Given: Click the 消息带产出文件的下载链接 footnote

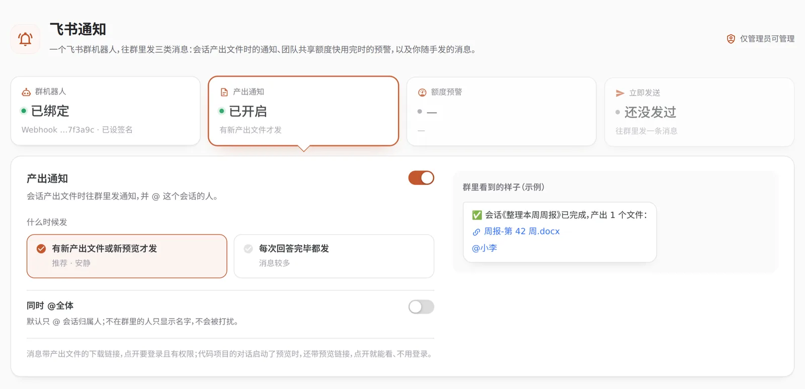Looking at the screenshot, I should (230, 354).
